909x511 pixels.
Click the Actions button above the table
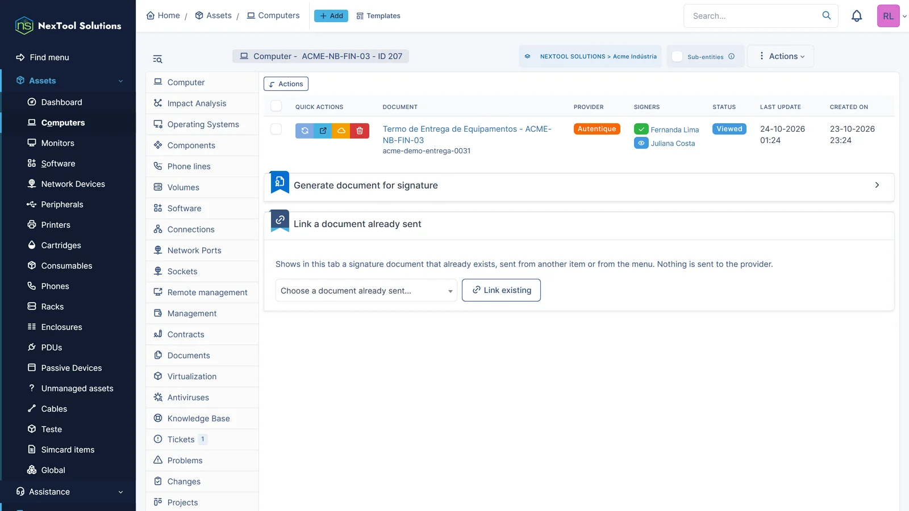(x=286, y=84)
